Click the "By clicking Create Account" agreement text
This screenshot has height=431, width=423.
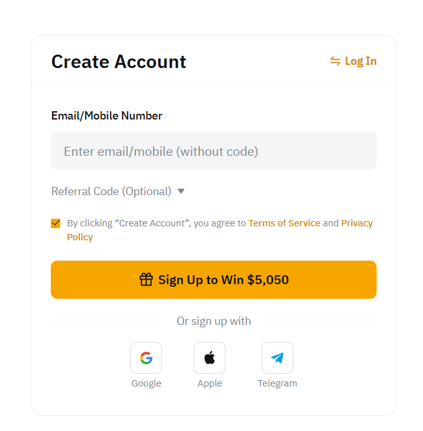(x=156, y=223)
